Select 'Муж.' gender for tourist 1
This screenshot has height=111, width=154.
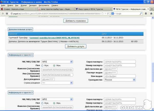[42, 66]
